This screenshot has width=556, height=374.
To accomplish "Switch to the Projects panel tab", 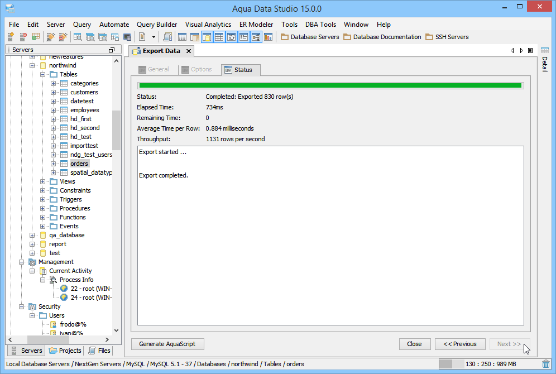I will point(65,351).
